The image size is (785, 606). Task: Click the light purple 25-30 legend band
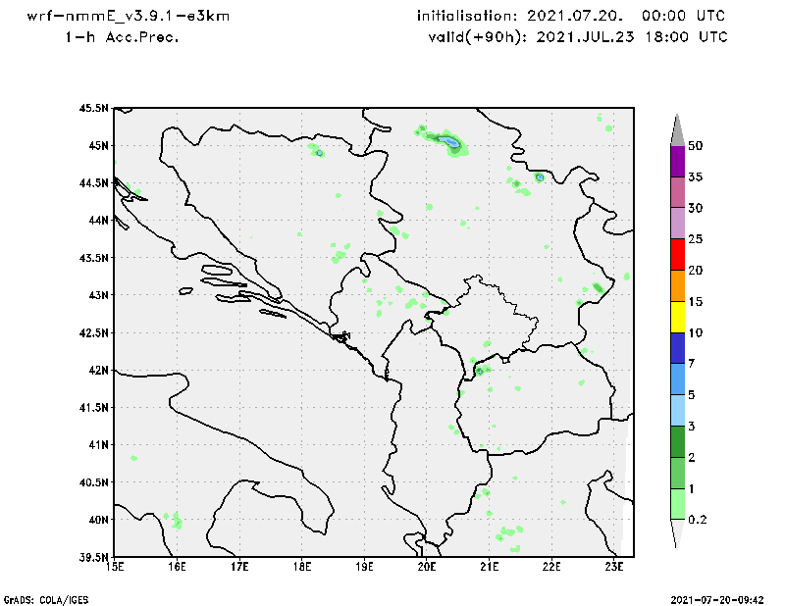pos(677,224)
